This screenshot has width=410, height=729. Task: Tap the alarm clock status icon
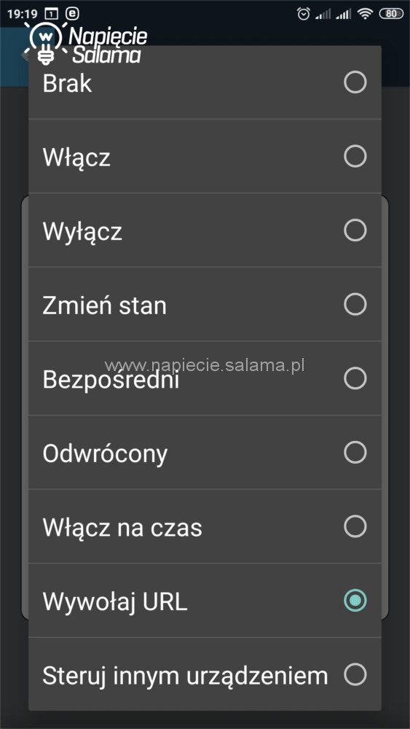pos(303,14)
